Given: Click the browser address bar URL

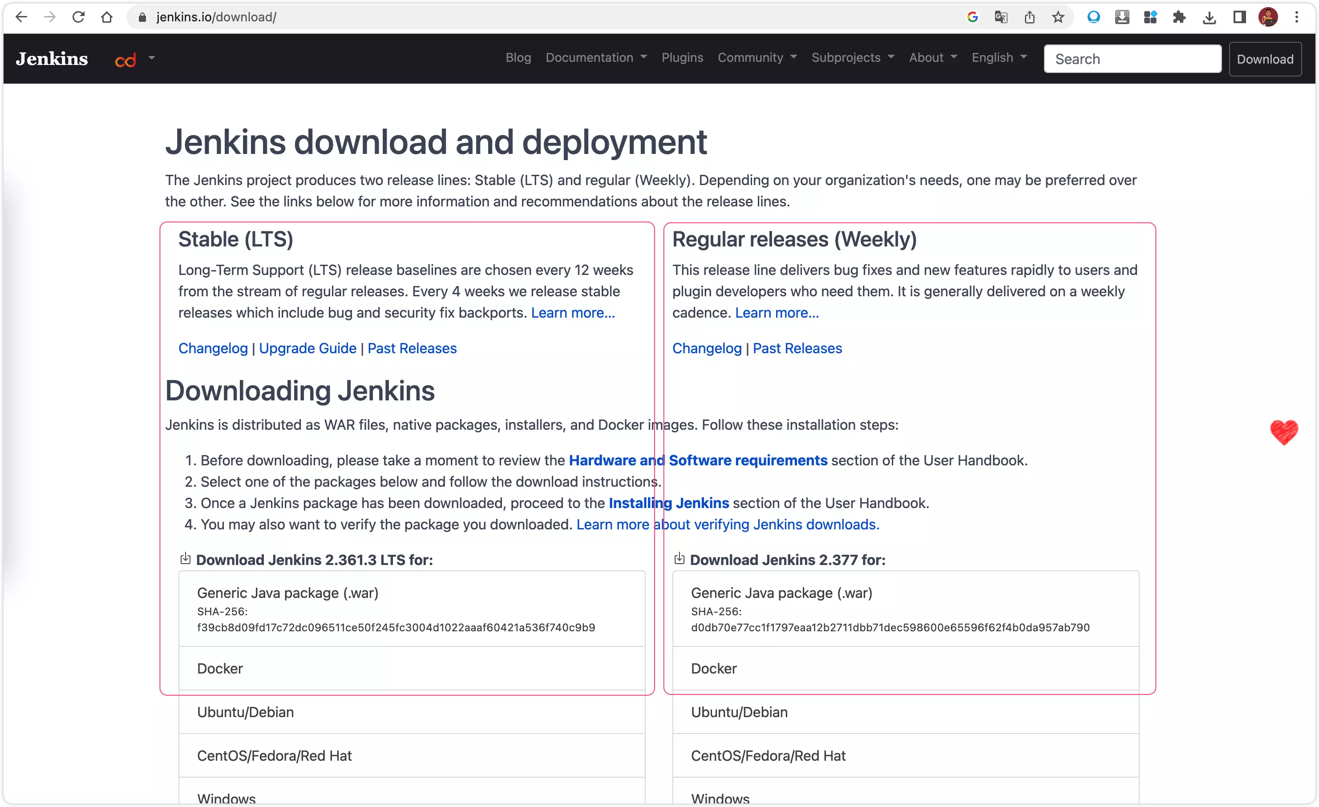Looking at the screenshot, I should coord(216,17).
